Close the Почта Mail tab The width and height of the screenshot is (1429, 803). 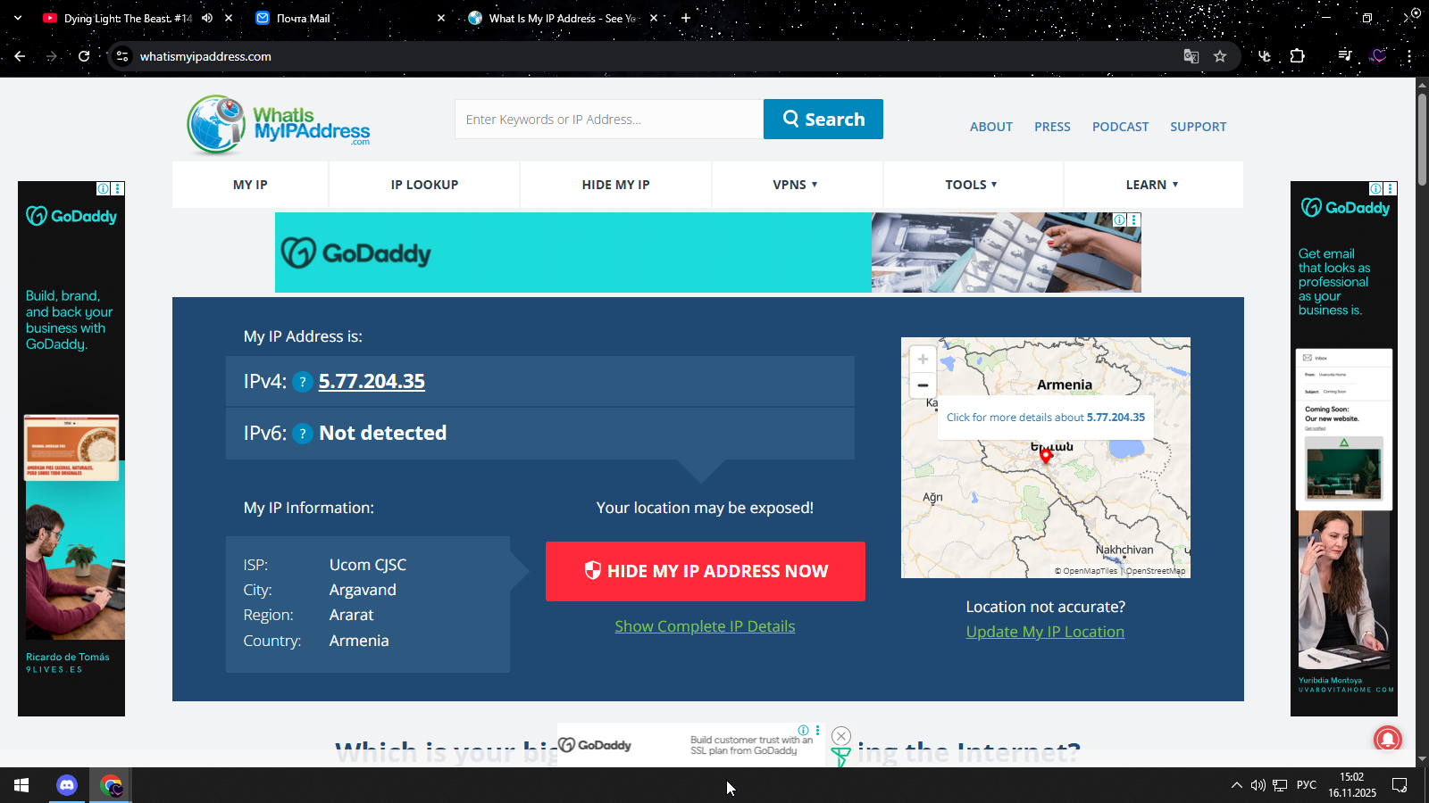point(441,18)
